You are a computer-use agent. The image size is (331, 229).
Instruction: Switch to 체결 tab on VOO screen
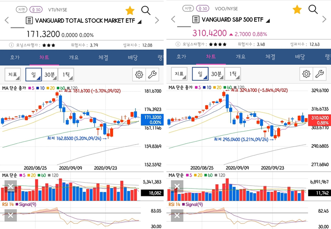click(270, 56)
